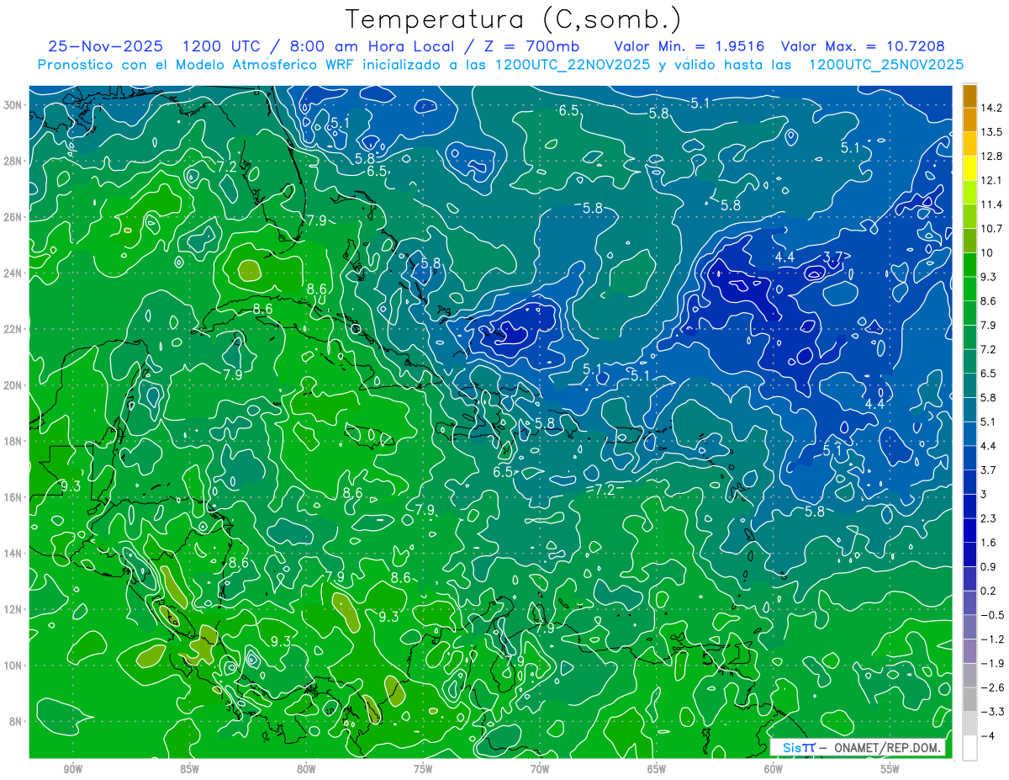The height and width of the screenshot is (780, 1009).
Task: Click the "90W" longitude axis label
Action: pyautogui.click(x=73, y=769)
